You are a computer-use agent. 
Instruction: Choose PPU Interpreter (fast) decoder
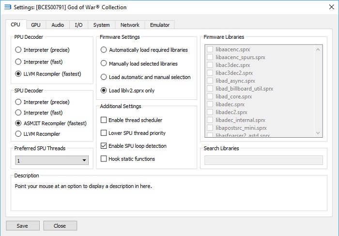[18, 62]
